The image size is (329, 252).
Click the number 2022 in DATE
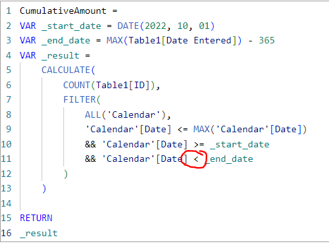coord(155,26)
